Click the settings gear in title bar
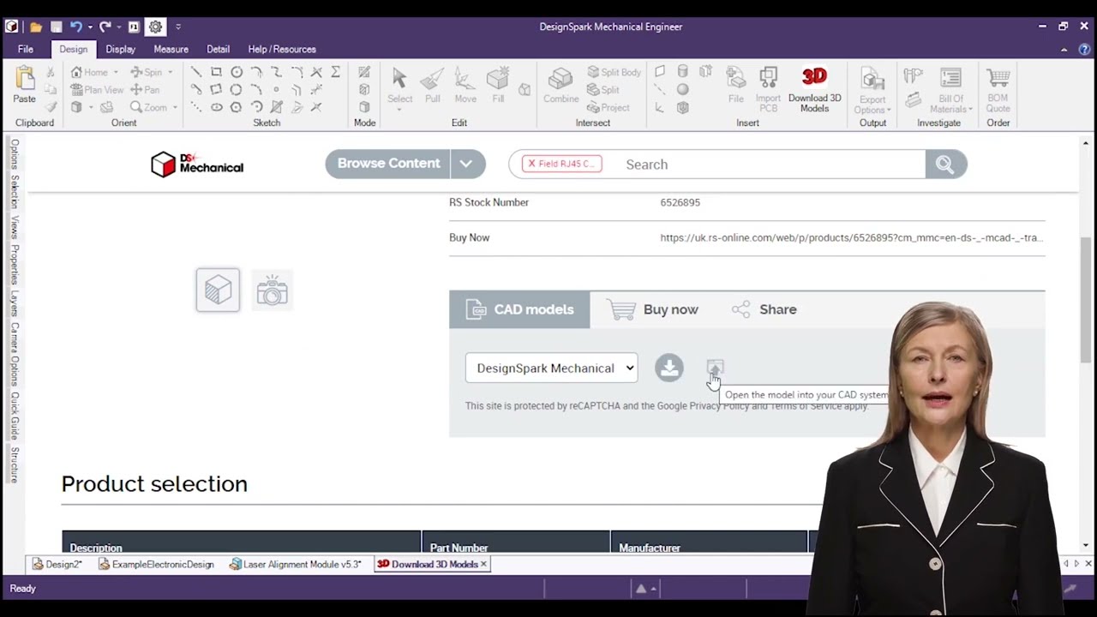1097x617 pixels. pyautogui.click(x=155, y=27)
